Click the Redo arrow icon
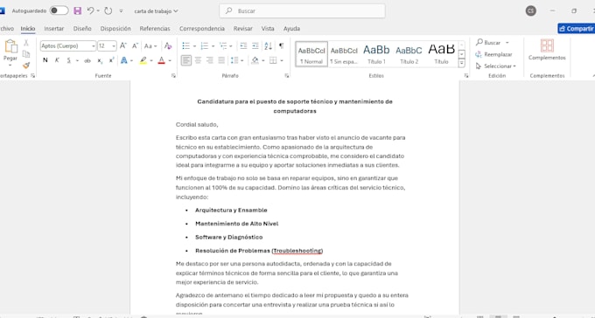The width and height of the screenshot is (595, 318). (x=108, y=11)
